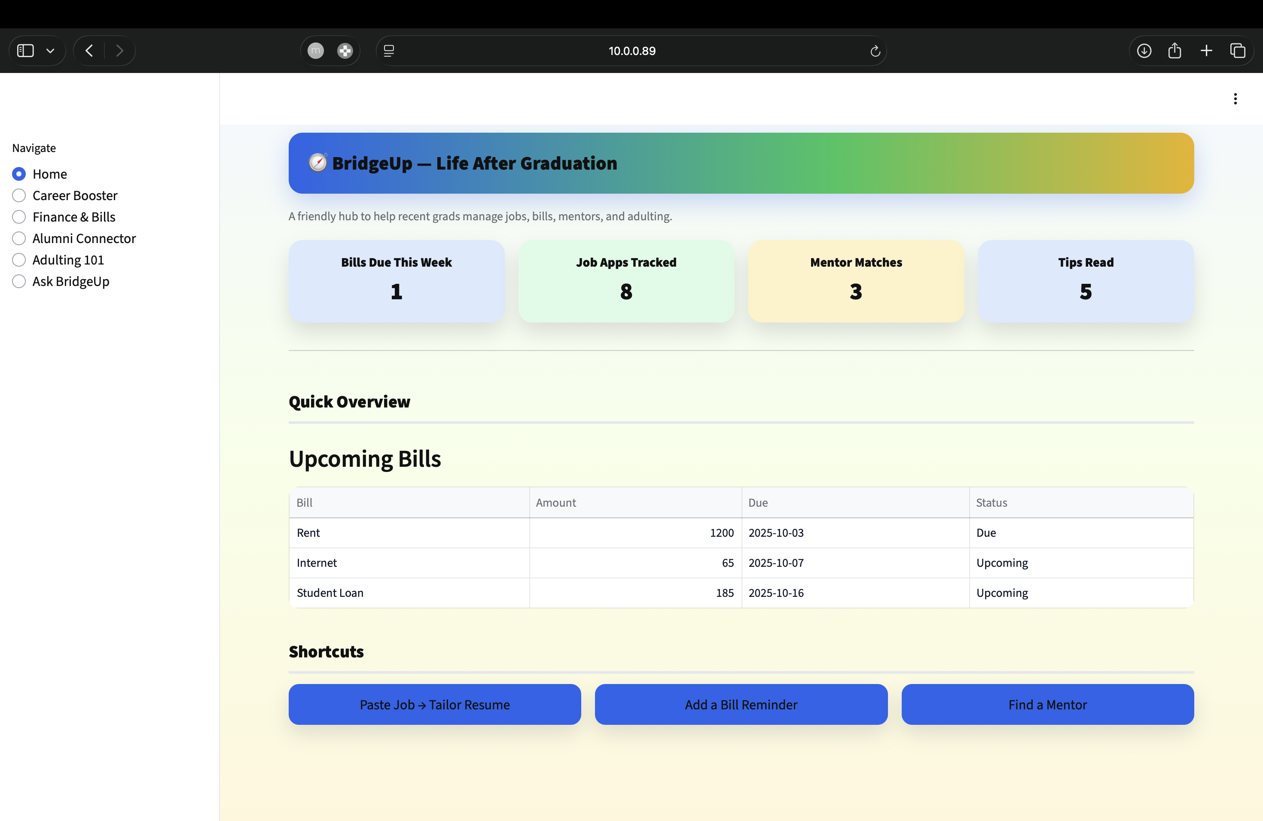Open the three-dot app menu
The height and width of the screenshot is (821, 1263).
[x=1235, y=99]
